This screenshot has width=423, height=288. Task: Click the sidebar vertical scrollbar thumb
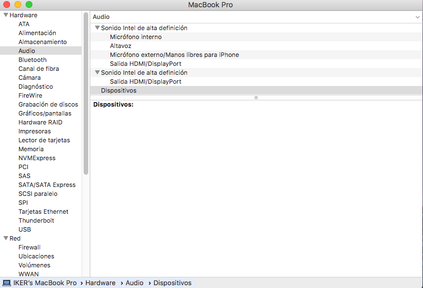pyautogui.click(x=86, y=93)
